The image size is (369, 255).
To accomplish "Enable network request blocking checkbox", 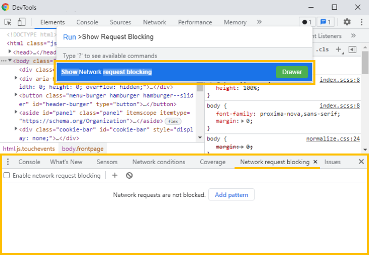I will point(7,176).
